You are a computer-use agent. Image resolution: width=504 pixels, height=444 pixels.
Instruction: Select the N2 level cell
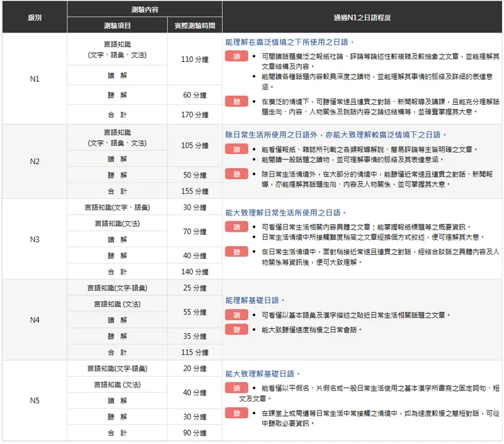tap(35, 161)
